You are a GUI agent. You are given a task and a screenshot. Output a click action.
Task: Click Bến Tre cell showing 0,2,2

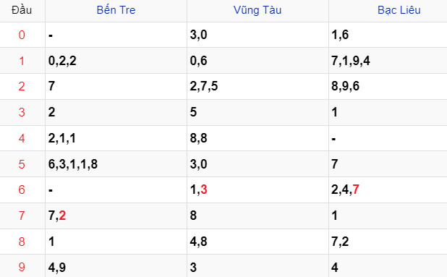click(116, 61)
